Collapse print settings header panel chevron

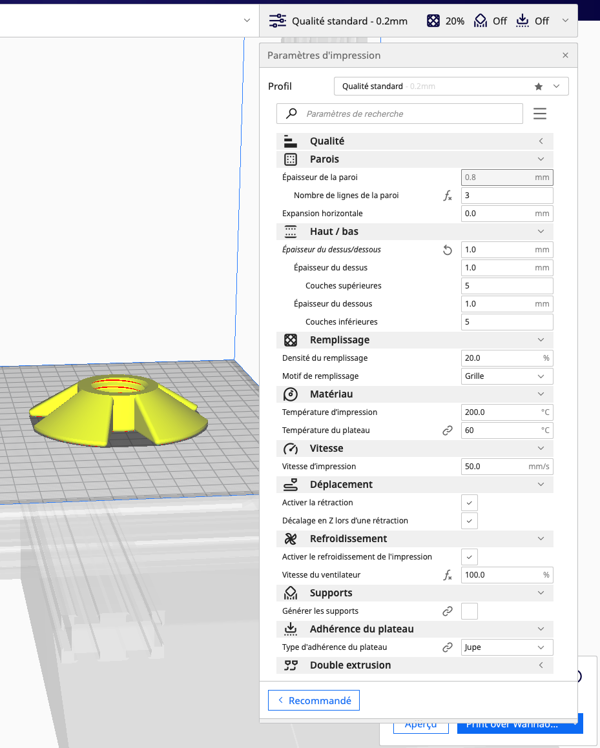click(x=566, y=21)
